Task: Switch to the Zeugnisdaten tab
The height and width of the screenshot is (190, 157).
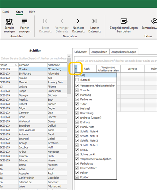Action: click(x=99, y=52)
